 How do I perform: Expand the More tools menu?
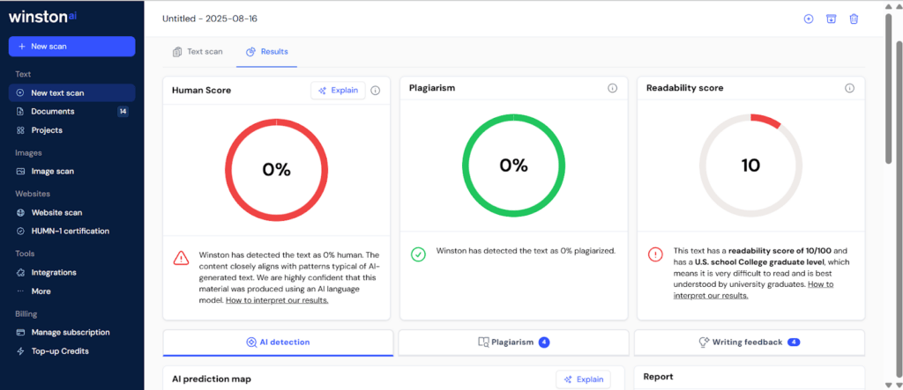[41, 291]
